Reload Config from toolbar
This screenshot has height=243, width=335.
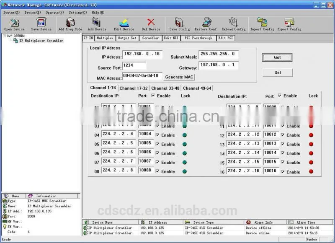point(233,22)
